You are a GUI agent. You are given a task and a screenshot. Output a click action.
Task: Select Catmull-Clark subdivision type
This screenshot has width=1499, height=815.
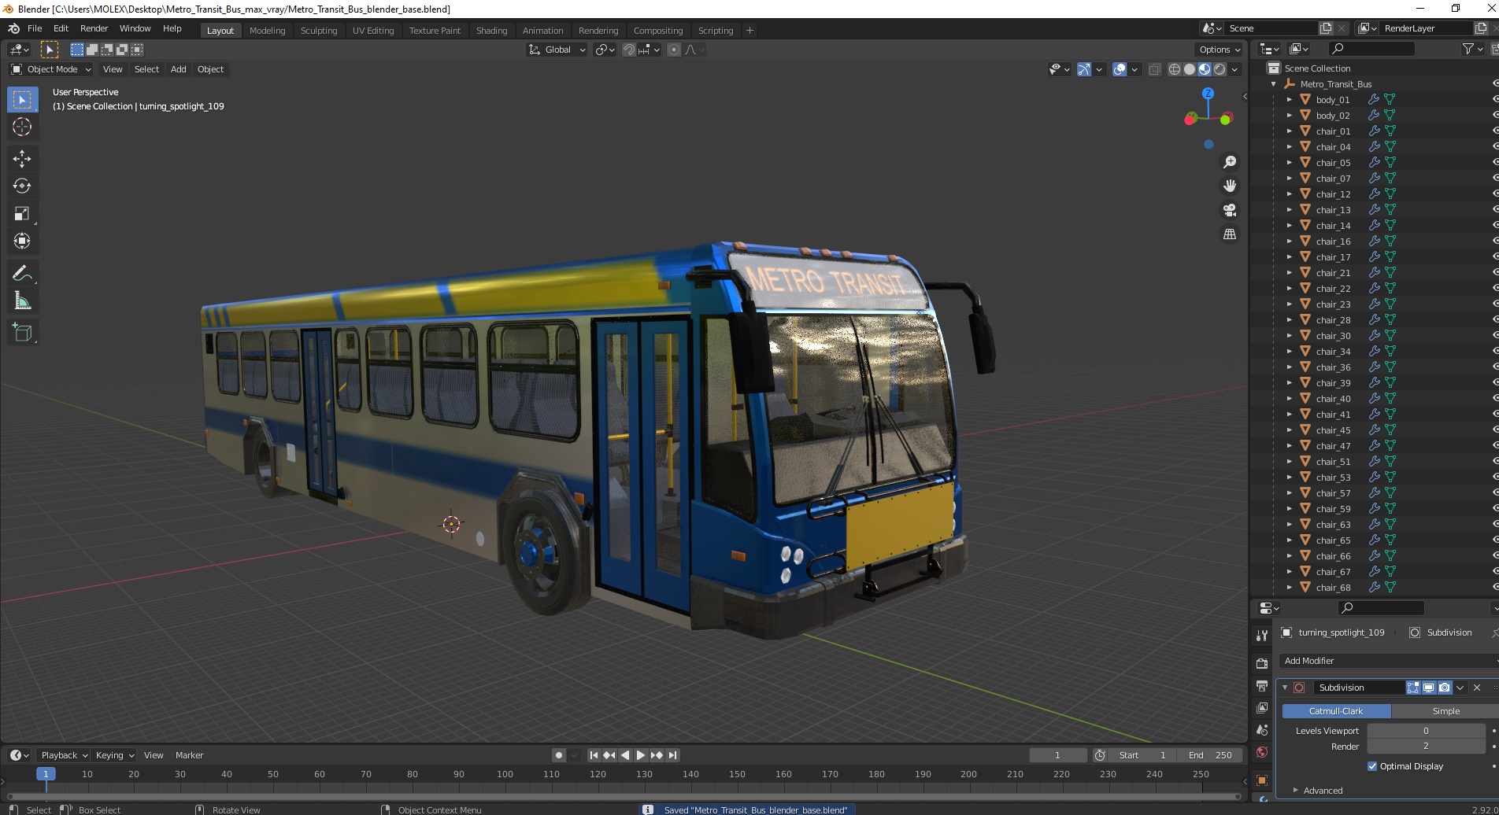pyautogui.click(x=1336, y=711)
